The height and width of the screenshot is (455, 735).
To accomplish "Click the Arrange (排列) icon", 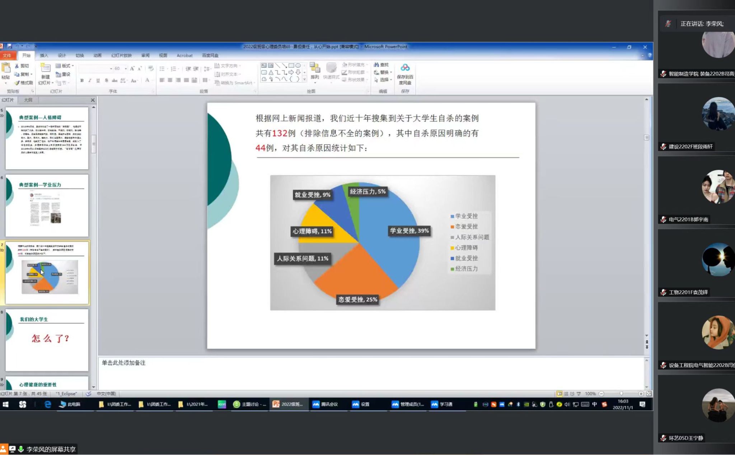I will click(x=315, y=68).
